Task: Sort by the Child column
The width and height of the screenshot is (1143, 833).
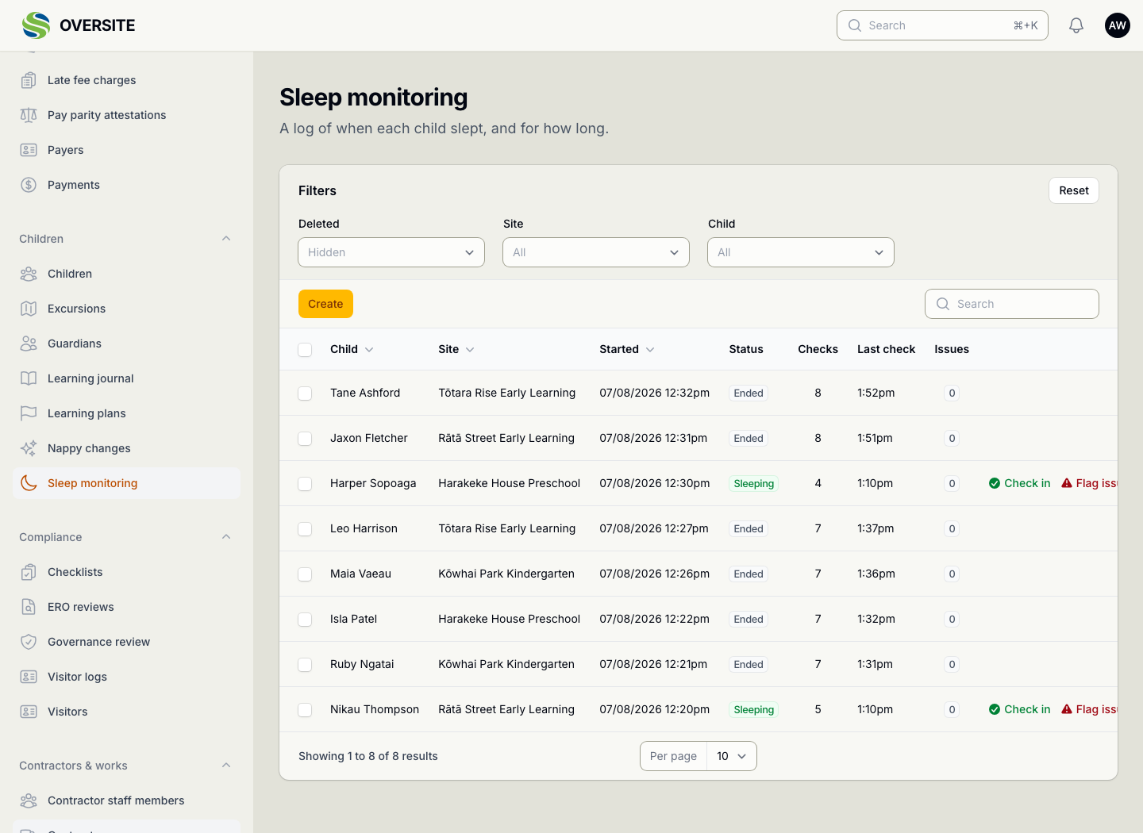Action: point(352,349)
